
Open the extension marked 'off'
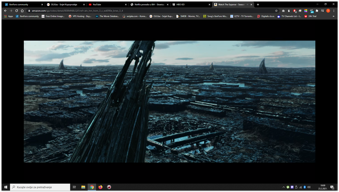[311, 11]
